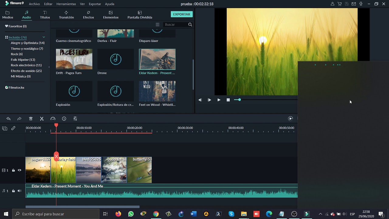
Task: Delete clip using the trash icon
Action: pos(31,119)
